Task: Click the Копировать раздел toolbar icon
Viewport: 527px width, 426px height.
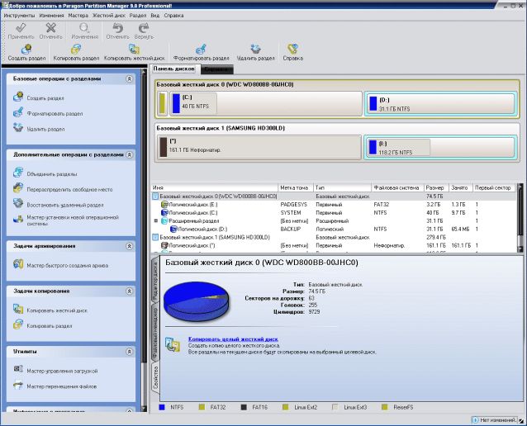Action: (x=76, y=49)
